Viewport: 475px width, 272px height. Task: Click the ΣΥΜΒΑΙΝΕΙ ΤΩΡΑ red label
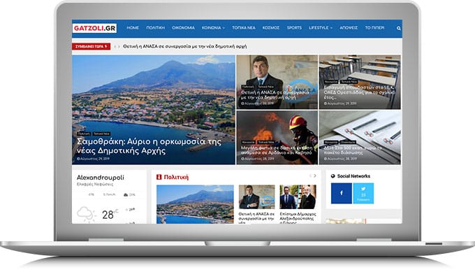click(x=92, y=46)
